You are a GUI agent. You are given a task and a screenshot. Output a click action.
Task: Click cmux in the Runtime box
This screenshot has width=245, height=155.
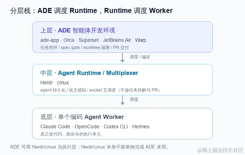pos(63,83)
